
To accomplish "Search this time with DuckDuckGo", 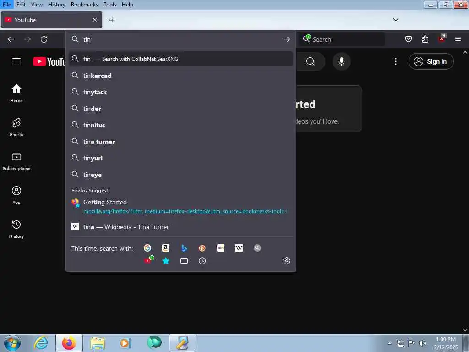I will (202, 248).
